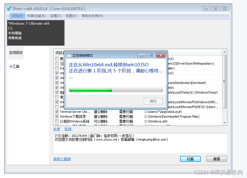Uncheck the Terminal Server Client checkbox
The width and height of the screenshot is (247, 178).
point(57,112)
